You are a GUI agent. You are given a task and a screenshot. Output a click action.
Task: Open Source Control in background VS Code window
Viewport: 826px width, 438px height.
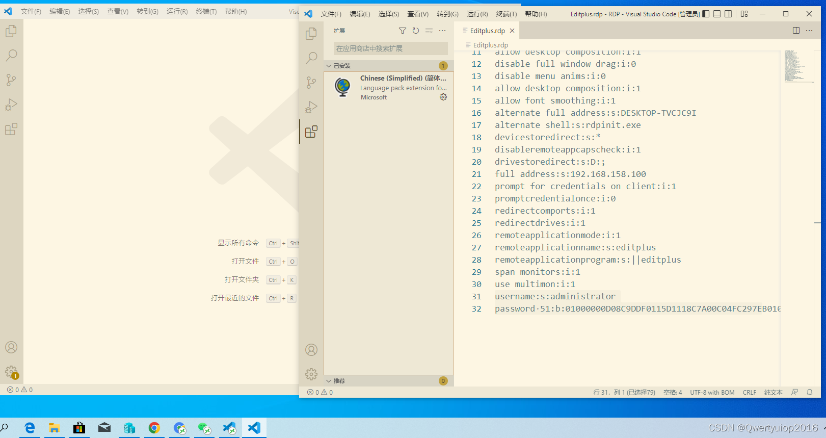pos(11,80)
